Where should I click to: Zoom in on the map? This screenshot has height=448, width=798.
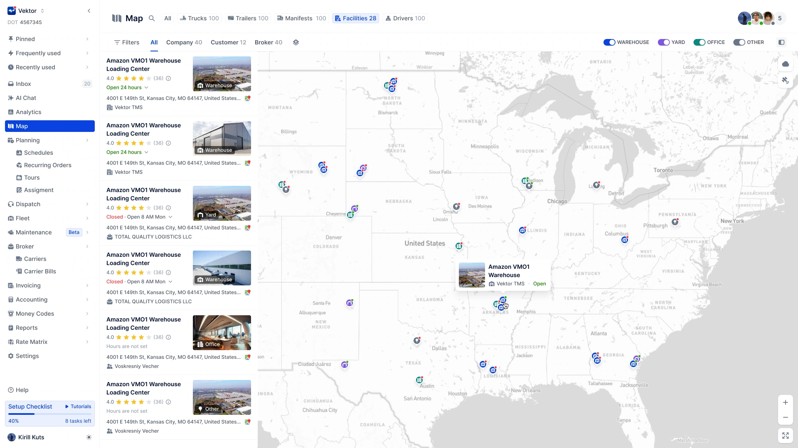click(786, 402)
